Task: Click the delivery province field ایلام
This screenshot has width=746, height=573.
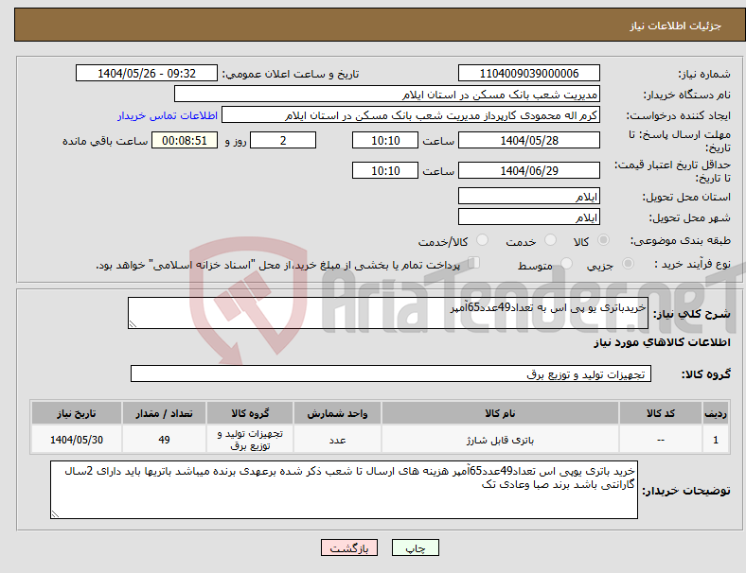Action: click(x=528, y=196)
